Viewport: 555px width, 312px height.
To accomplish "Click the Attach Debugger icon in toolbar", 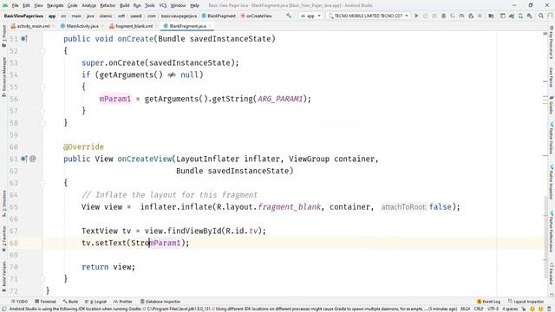I will [471, 16].
